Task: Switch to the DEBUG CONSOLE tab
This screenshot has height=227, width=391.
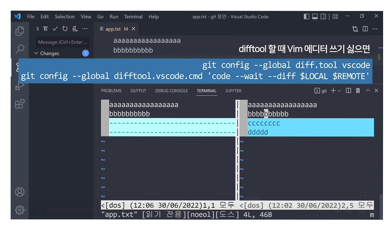Action: tap(171, 91)
